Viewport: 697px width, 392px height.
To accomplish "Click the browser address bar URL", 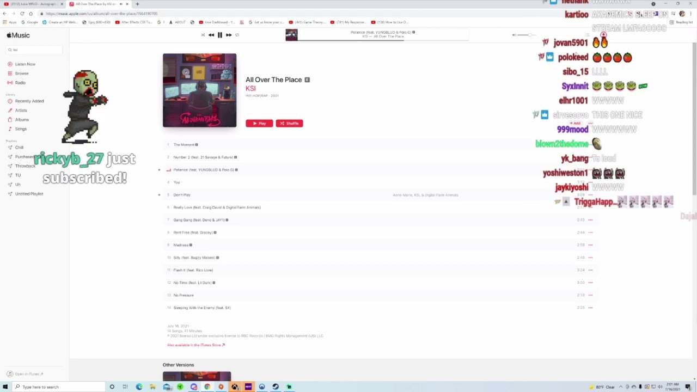I will click(102, 14).
